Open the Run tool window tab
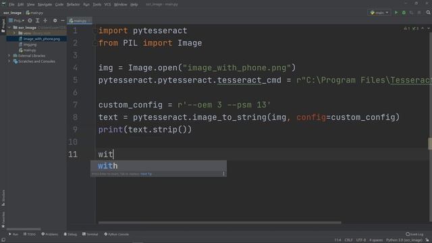 pos(13,234)
